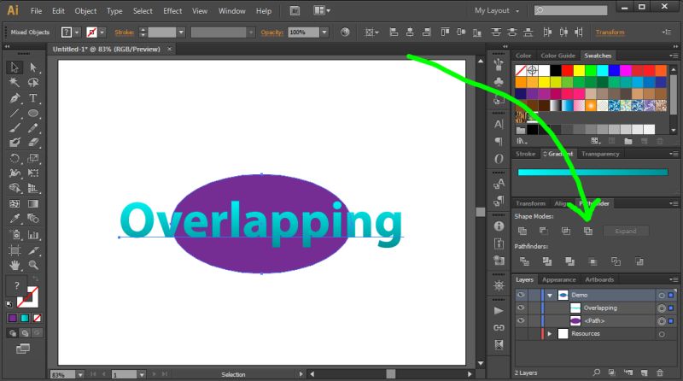The width and height of the screenshot is (683, 381).
Task: Select the Selection tool (black arrow)
Action: 15,67
